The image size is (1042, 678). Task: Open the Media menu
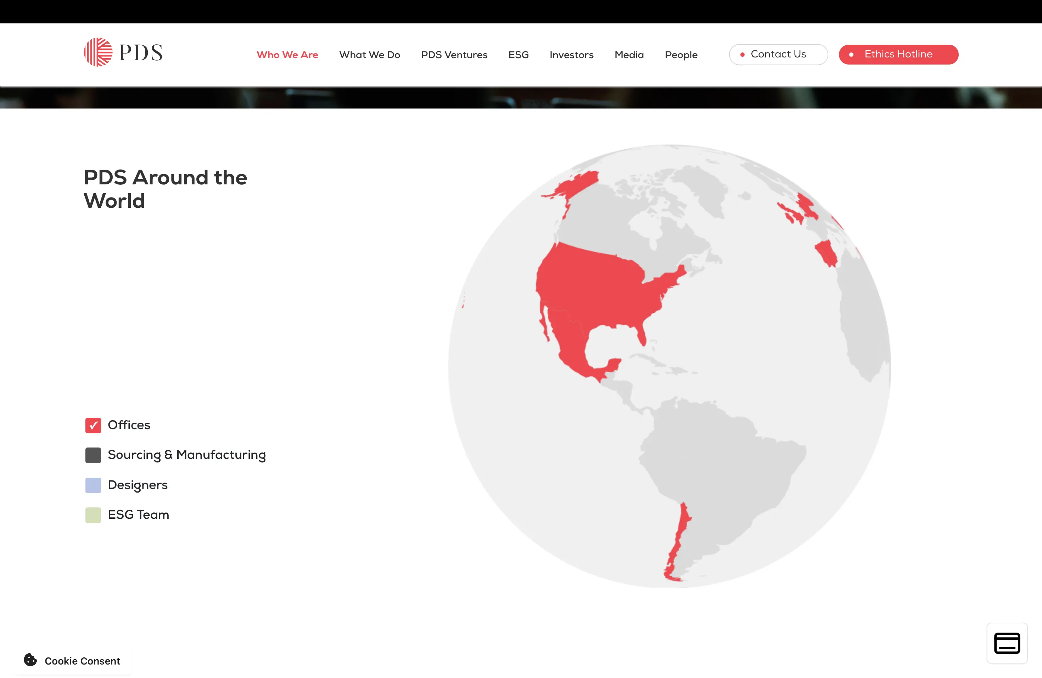[x=629, y=55]
